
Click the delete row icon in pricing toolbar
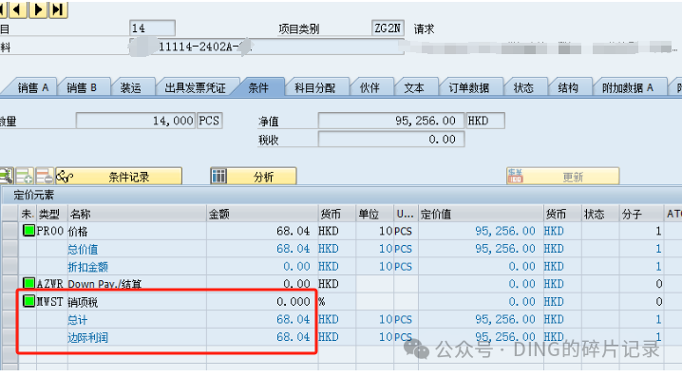[x=45, y=176]
